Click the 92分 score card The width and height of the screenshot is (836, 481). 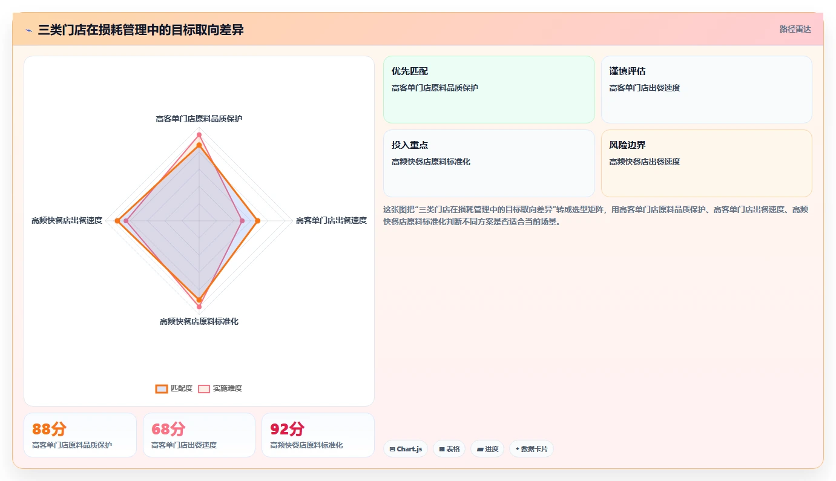[318, 435]
